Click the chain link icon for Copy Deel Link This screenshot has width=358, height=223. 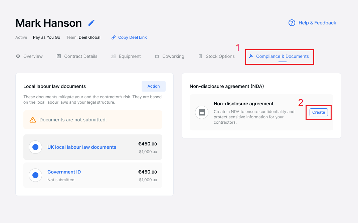pos(114,37)
